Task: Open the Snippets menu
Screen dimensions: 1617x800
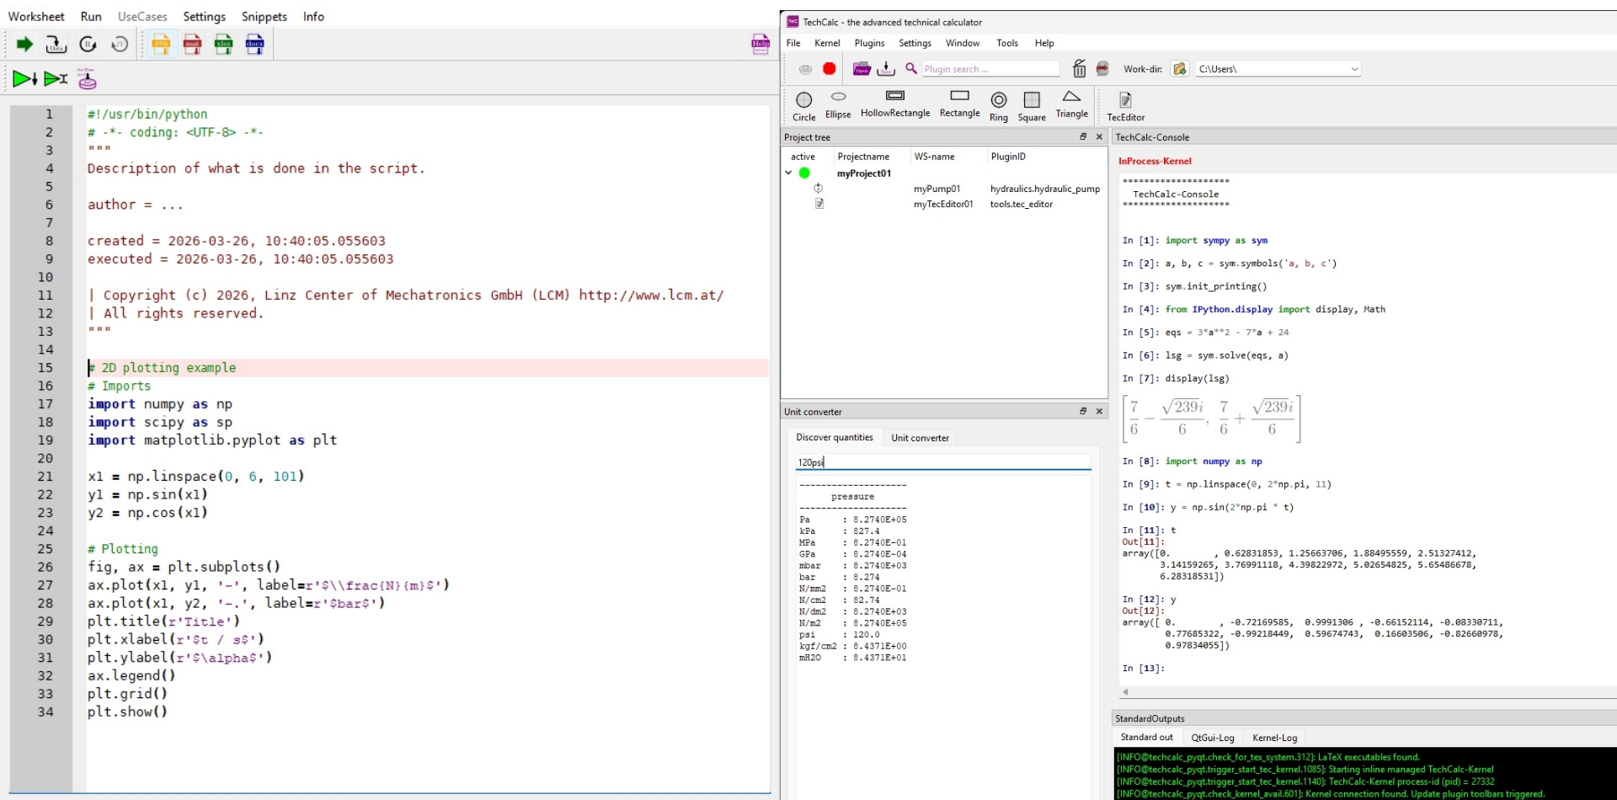Action: click(x=264, y=16)
